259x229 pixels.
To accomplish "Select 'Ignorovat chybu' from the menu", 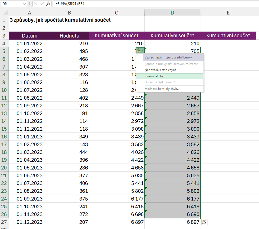I will [x=156, y=76].
